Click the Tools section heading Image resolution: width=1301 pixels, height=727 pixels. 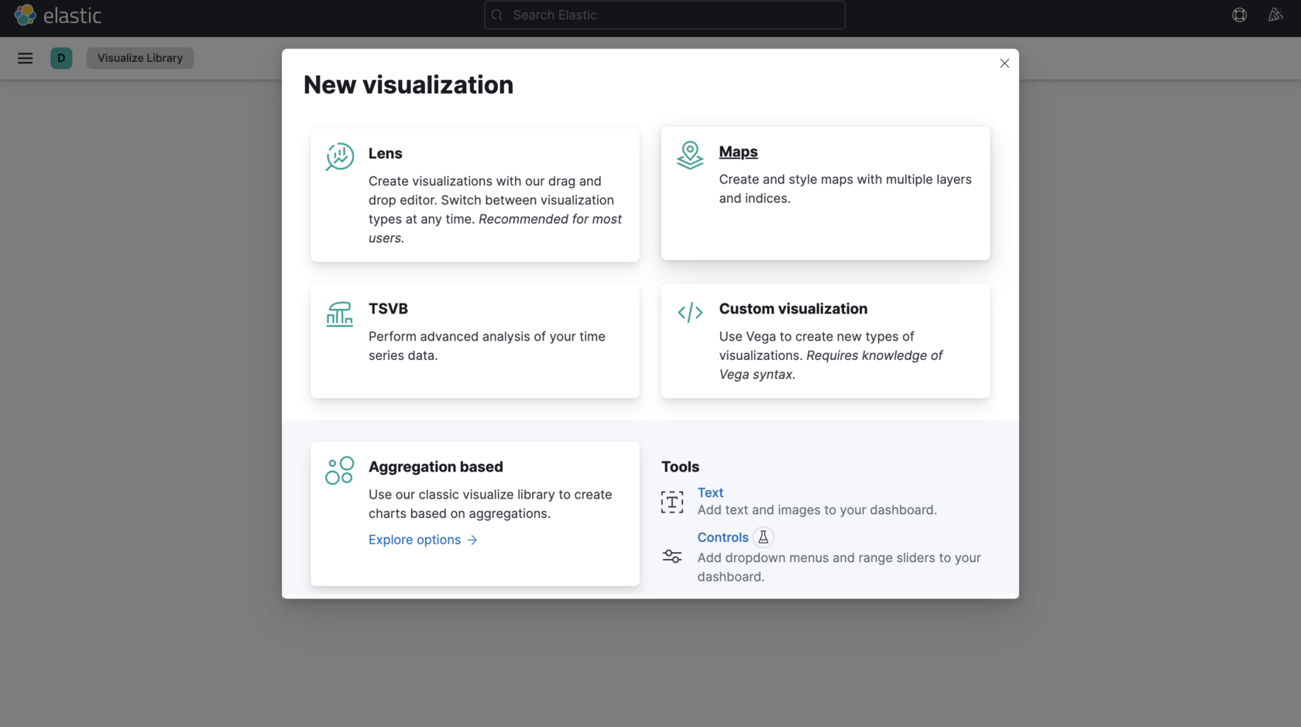[681, 467]
